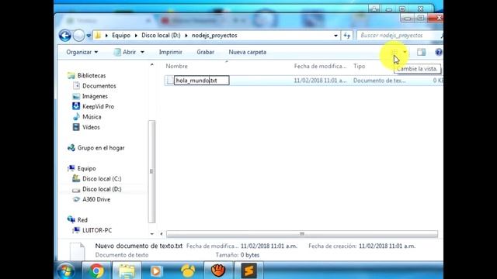Sort by Tipo column header
This screenshot has width=497, height=279.
pos(359,66)
